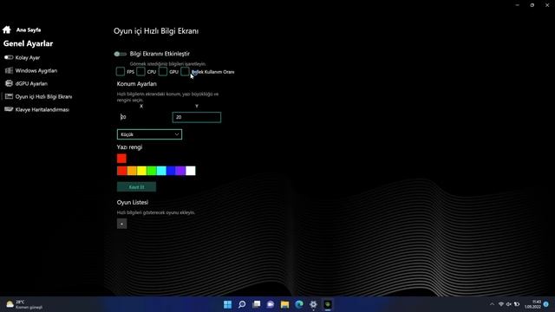The image size is (555, 312).
Task: Click the volume tray icon
Action: (509, 304)
